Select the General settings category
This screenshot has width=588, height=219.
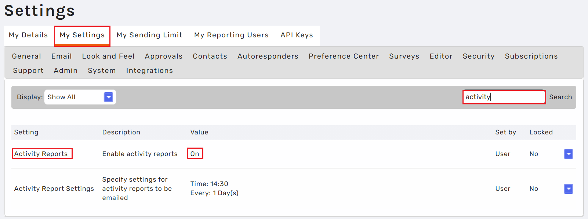(x=26, y=56)
